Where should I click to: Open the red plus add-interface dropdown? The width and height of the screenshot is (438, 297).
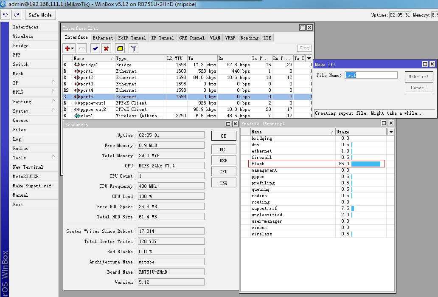[70, 48]
